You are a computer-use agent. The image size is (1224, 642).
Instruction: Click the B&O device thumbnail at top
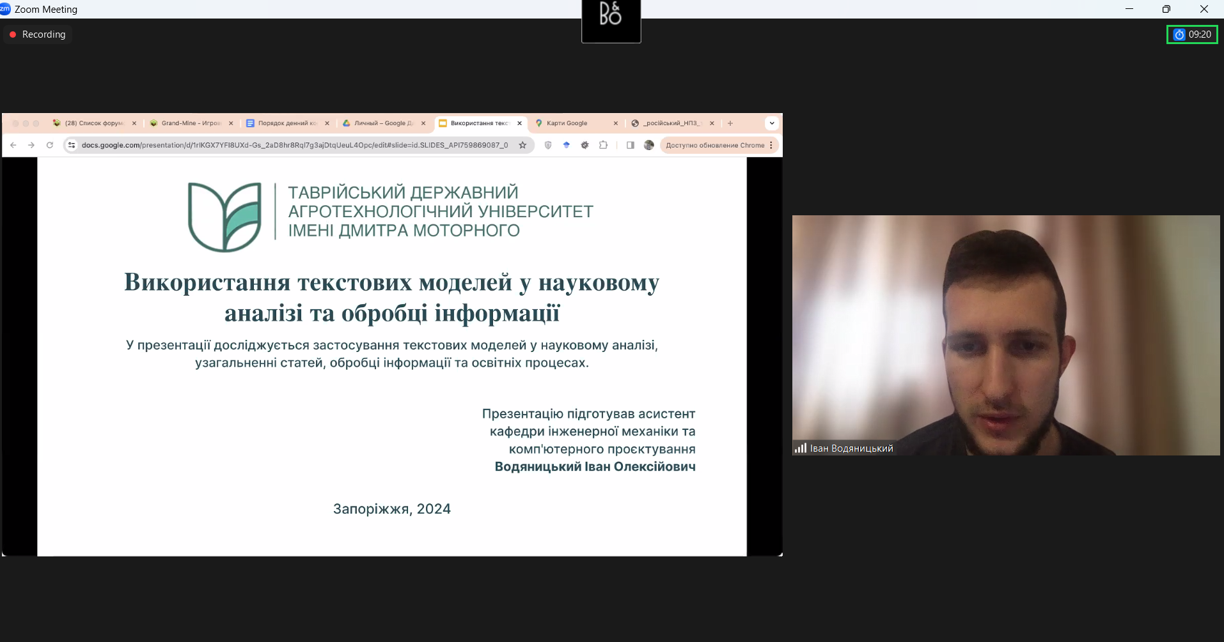point(611,21)
